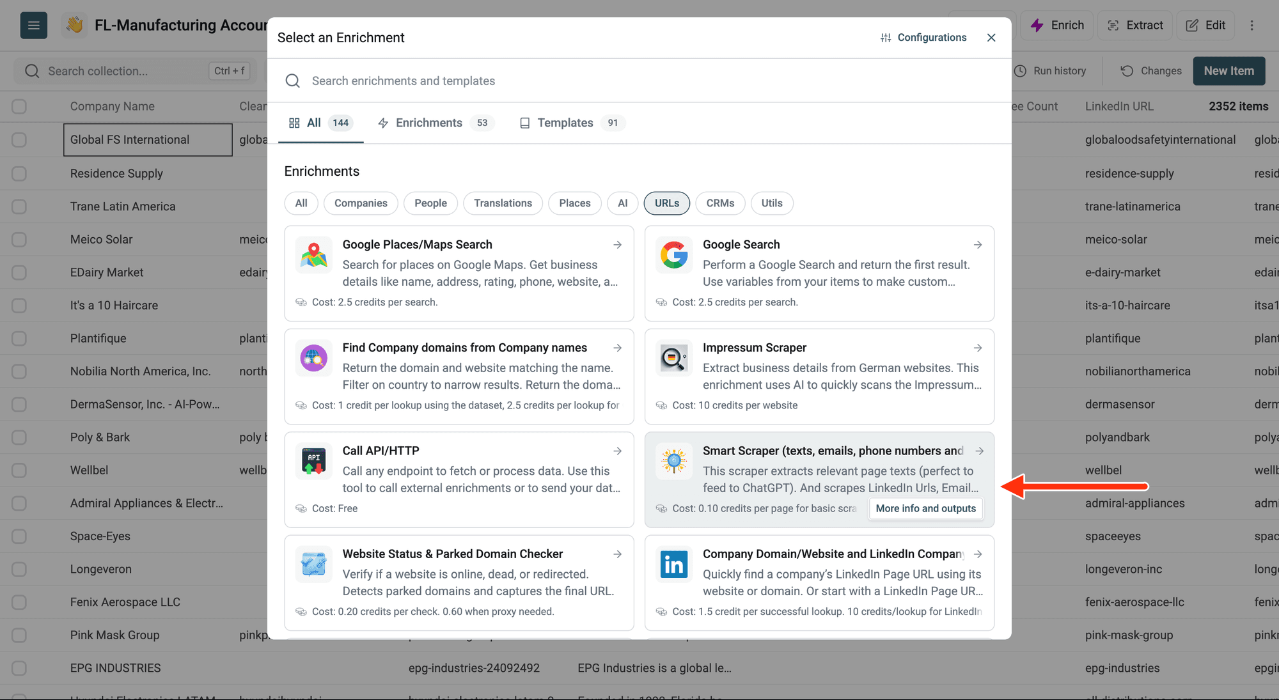
Task: Click the Extract button in toolbar
Action: (x=1135, y=26)
